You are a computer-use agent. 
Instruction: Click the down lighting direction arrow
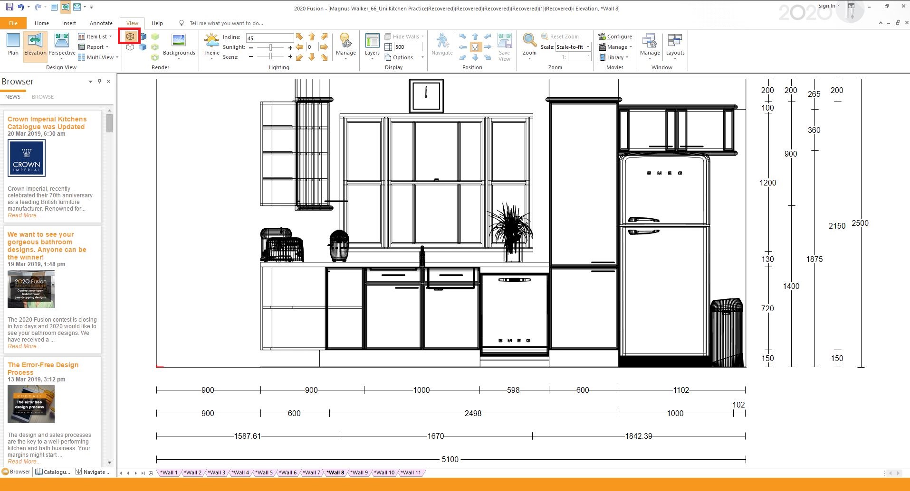312,57
